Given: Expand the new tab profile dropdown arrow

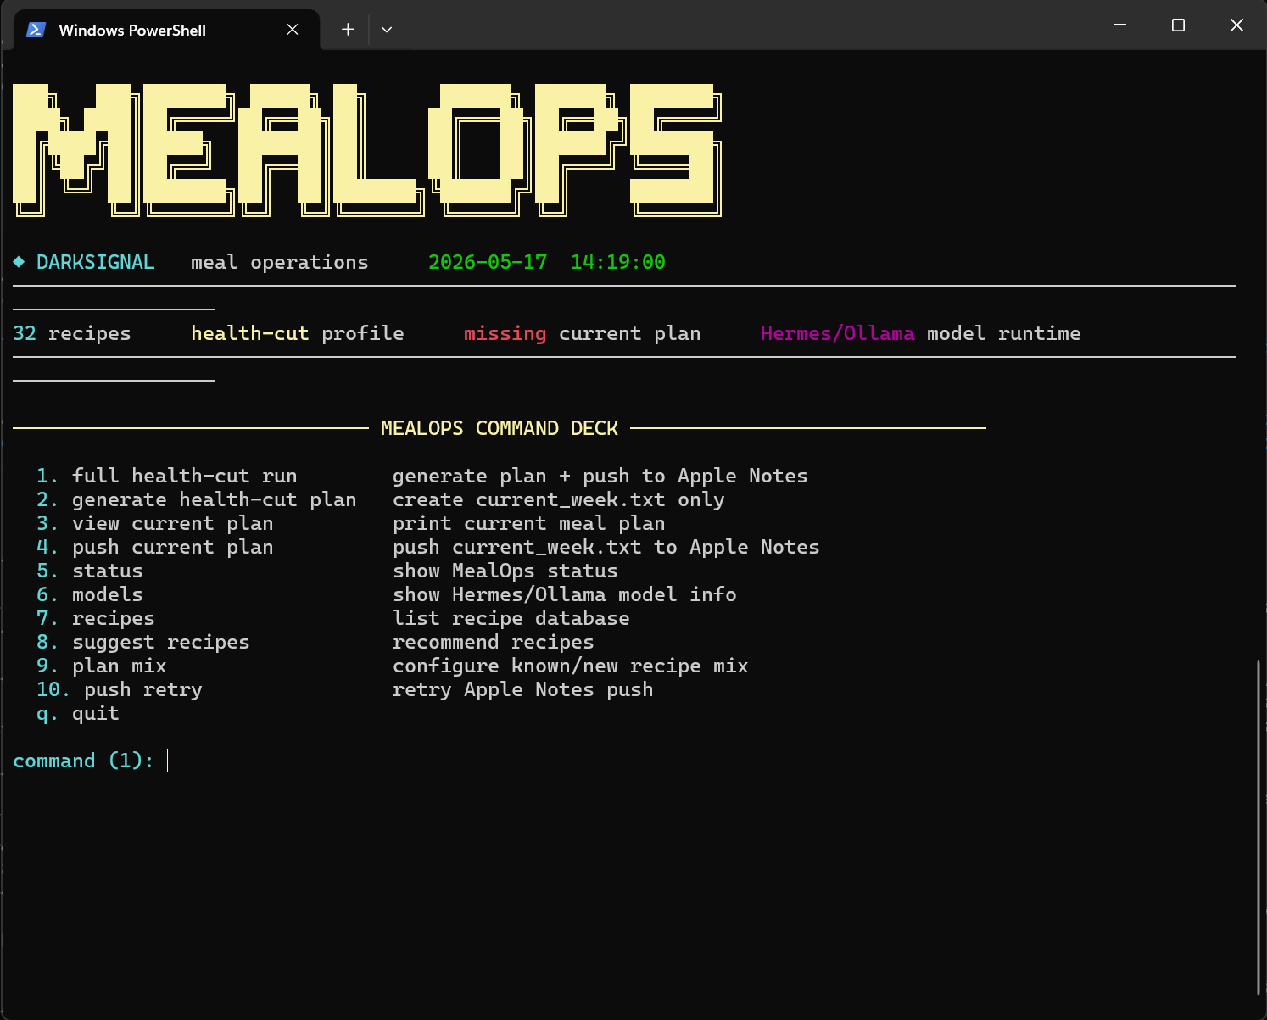Looking at the screenshot, I should coord(387,30).
